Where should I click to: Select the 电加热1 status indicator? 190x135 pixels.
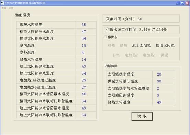coord(149,55)
